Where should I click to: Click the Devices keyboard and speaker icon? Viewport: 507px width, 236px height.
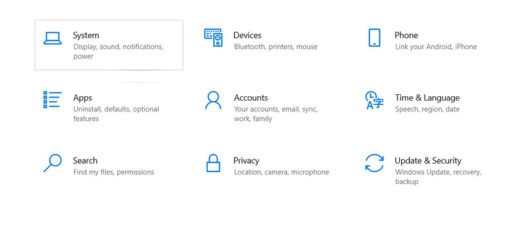tap(214, 37)
